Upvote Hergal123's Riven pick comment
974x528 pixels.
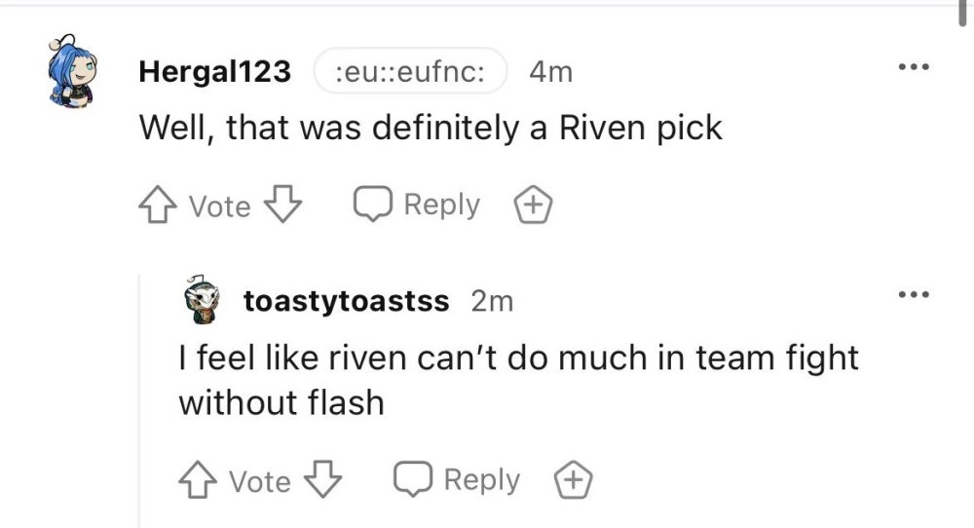click(x=158, y=206)
